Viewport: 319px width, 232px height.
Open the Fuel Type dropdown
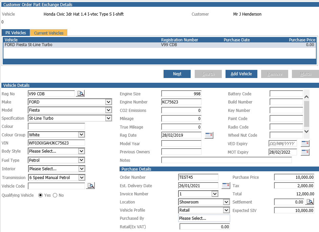pos(82,160)
